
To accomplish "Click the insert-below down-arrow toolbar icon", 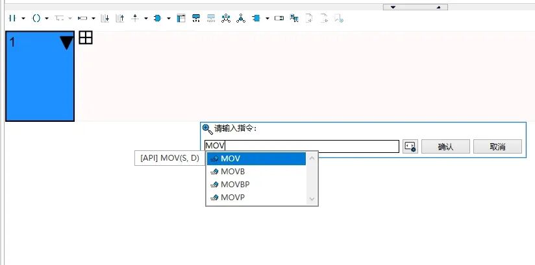I will [x=105, y=18].
